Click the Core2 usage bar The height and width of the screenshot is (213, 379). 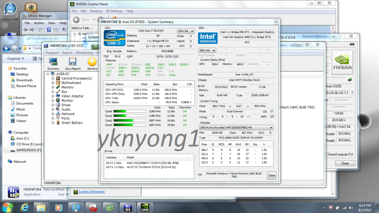point(129,120)
